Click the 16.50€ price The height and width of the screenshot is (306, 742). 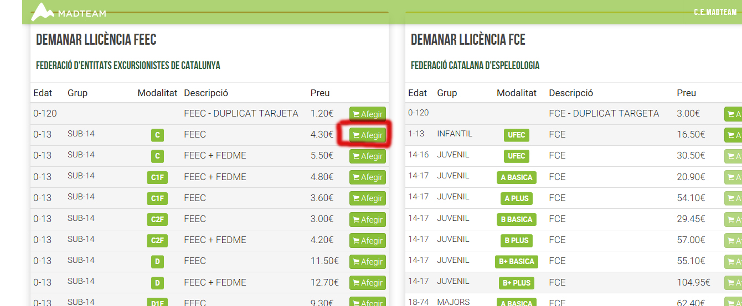[691, 134]
